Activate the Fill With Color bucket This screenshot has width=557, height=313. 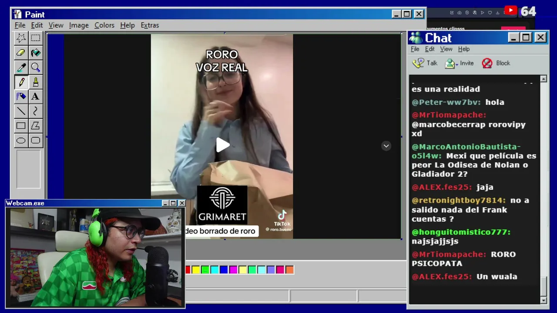[35, 53]
